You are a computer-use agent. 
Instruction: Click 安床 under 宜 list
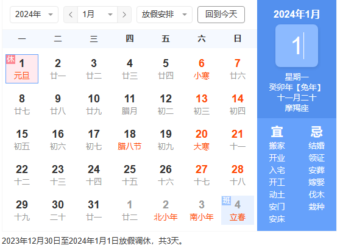[277, 219]
